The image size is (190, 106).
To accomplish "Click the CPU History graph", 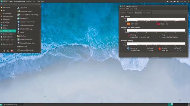I will pyautogui.click(x=156, y=20).
